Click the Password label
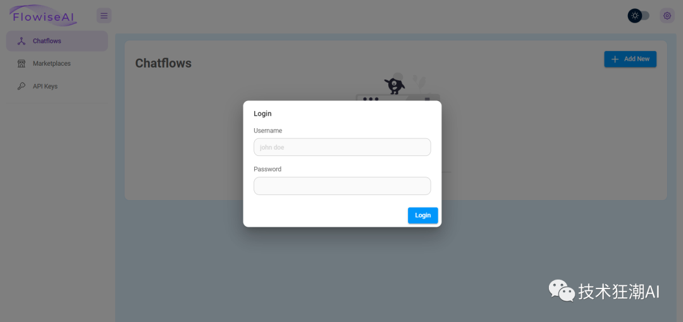The height and width of the screenshot is (322, 683). coord(268,169)
